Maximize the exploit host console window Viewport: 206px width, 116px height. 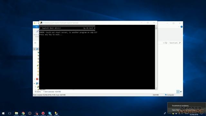coord(148,23)
